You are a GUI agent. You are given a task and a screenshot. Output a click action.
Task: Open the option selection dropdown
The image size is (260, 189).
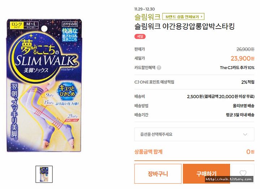point(194,134)
